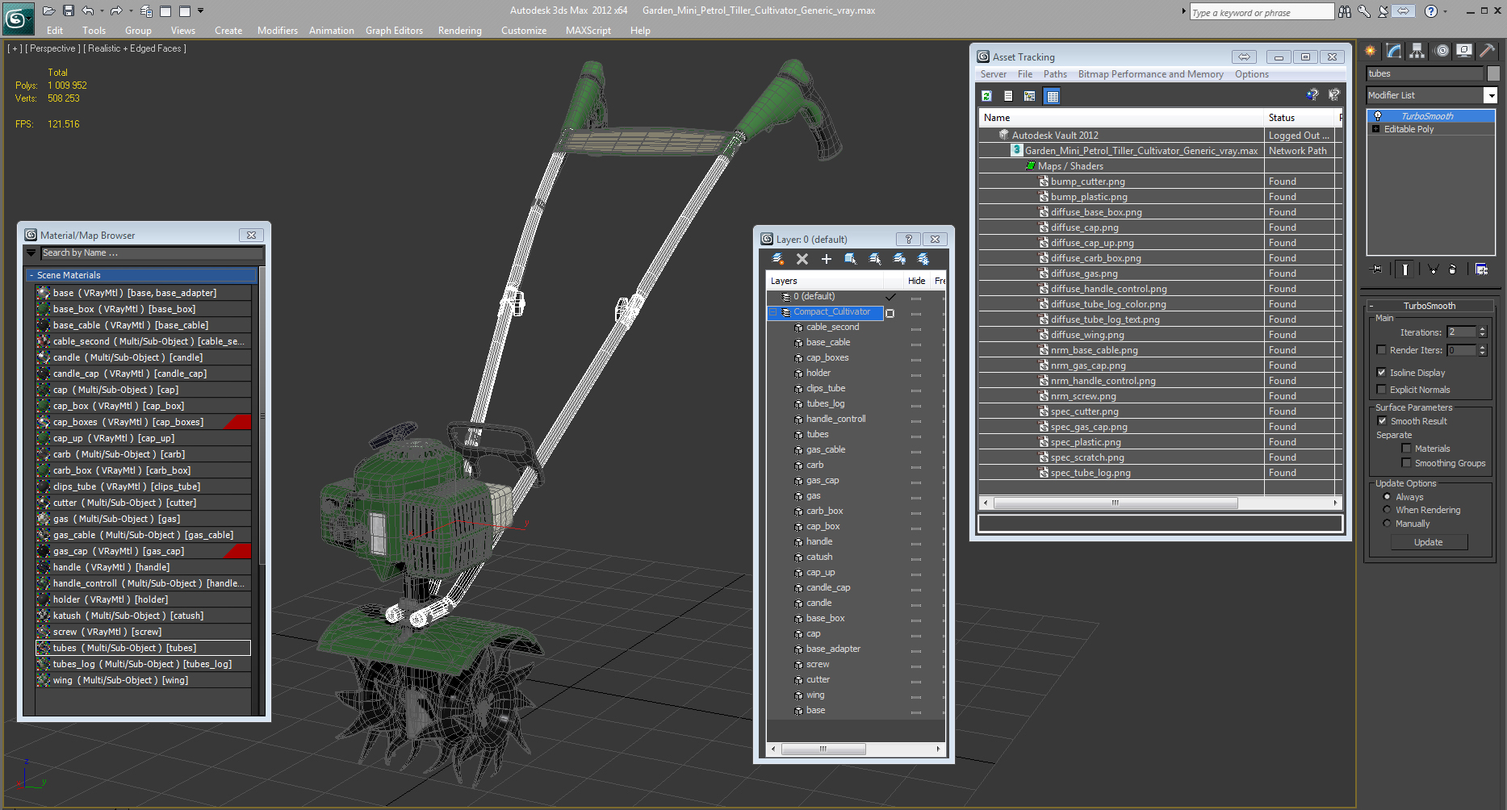Add selected objects to layer plus icon
The width and height of the screenshot is (1507, 810).
(x=827, y=259)
